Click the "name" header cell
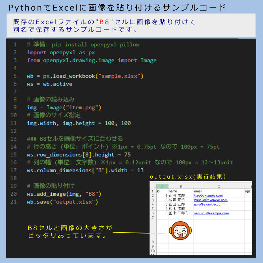This screenshot has height=263, width=263. pos(181,191)
